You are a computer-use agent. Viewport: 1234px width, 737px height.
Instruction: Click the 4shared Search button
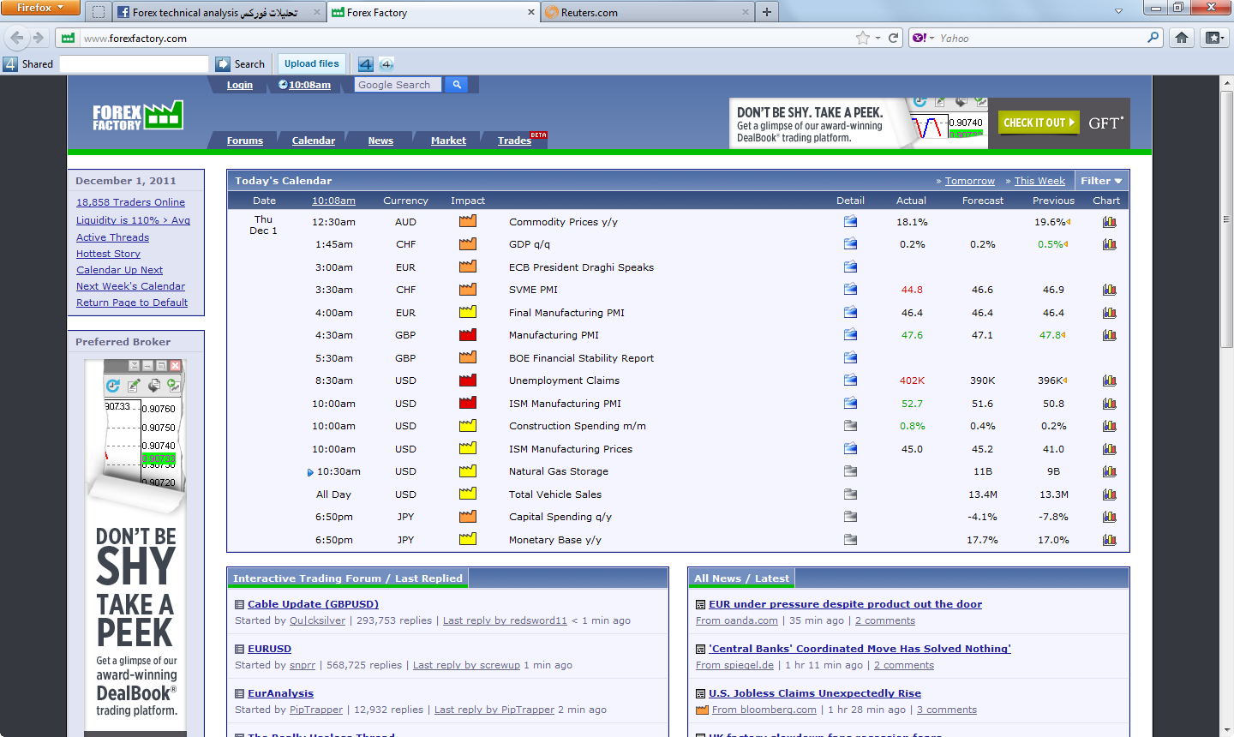click(241, 63)
